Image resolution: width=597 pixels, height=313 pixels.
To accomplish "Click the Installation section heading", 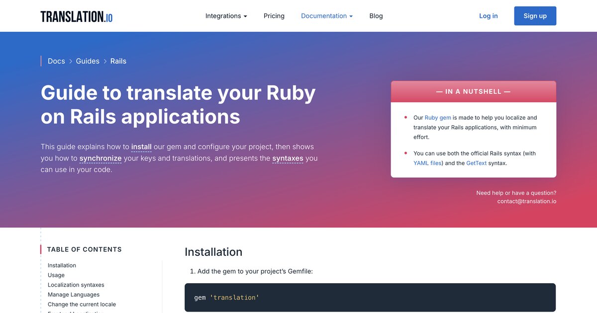I will click(213, 252).
